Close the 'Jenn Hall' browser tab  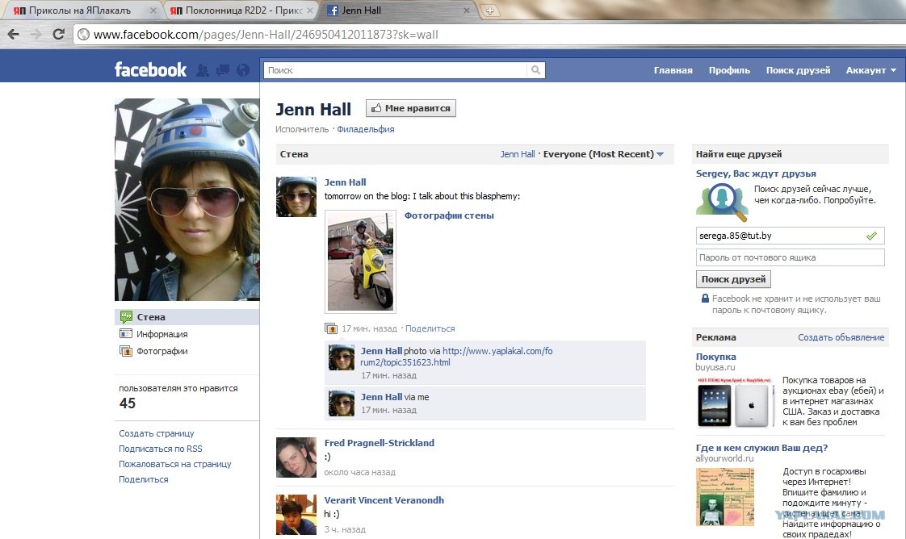coord(466,10)
